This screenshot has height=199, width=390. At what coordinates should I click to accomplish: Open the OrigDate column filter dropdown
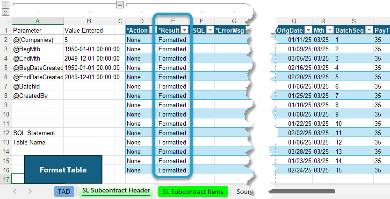click(308, 30)
